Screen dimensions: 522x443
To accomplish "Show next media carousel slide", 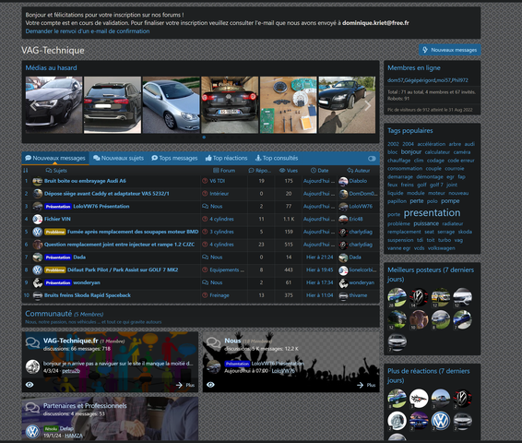I will (x=368, y=105).
